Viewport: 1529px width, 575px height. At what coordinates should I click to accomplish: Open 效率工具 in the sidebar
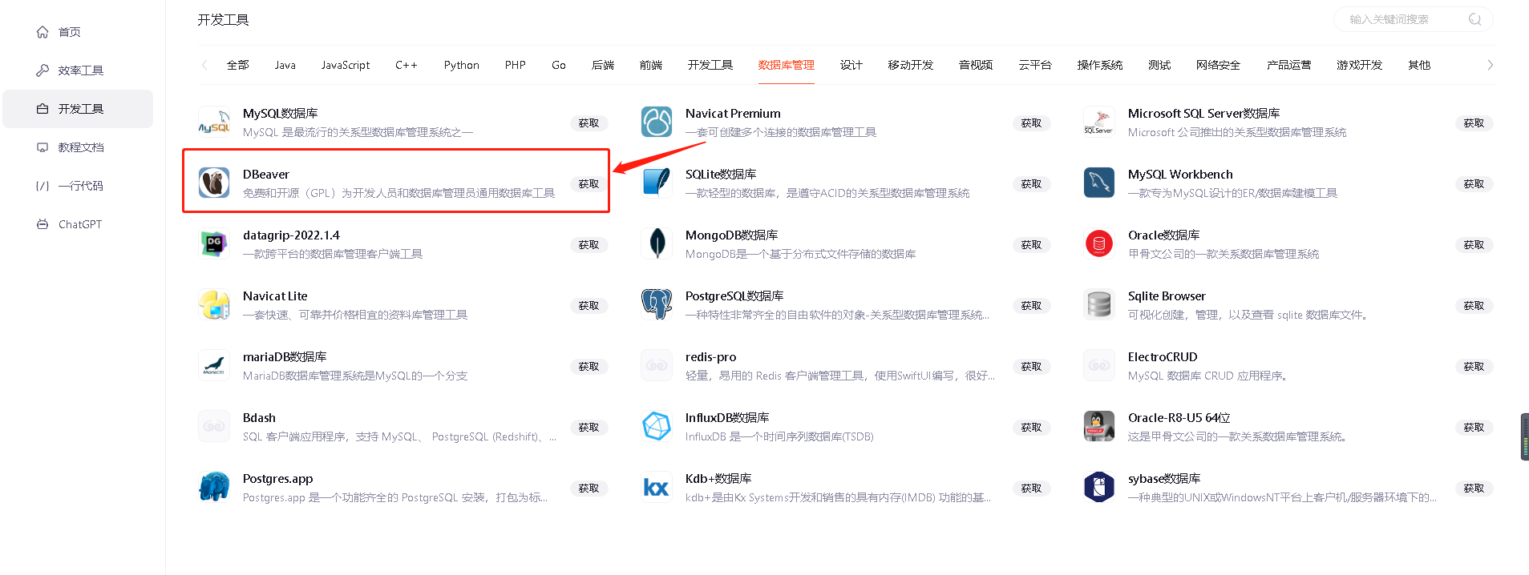[x=78, y=70]
